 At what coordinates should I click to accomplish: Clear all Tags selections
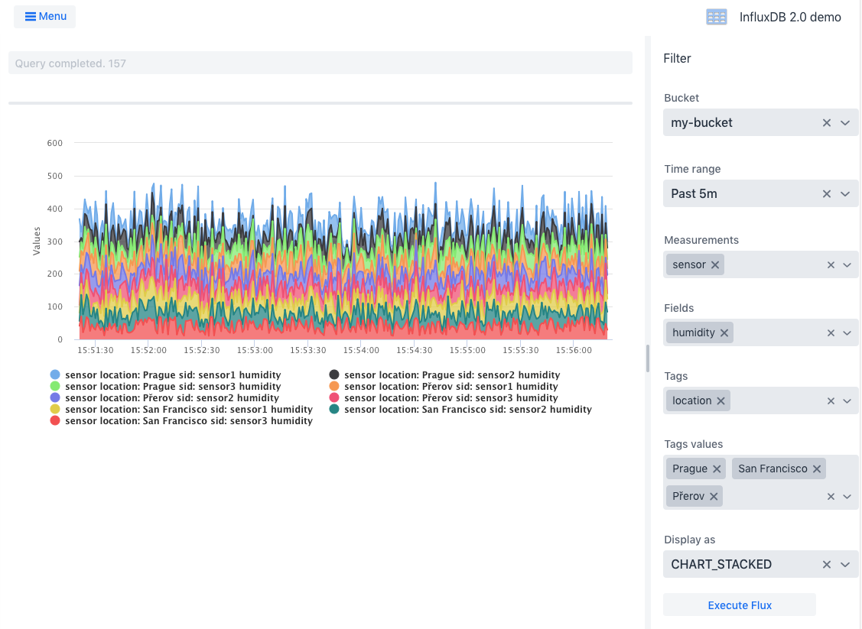831,401
